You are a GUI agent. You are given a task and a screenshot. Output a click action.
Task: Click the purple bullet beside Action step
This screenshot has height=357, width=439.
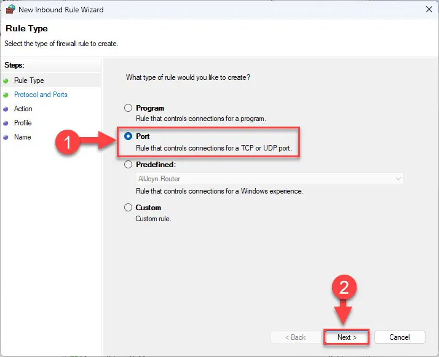[x=6, y=109]
